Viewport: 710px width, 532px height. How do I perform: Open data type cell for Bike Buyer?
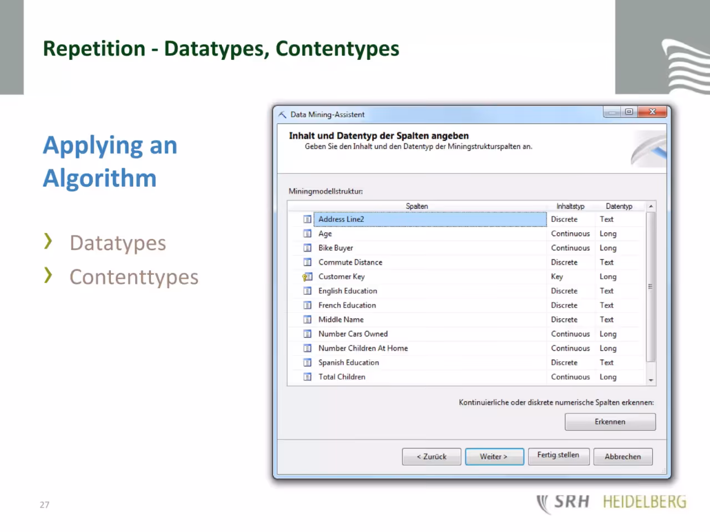pyautogui.click(x=620, y=248)
